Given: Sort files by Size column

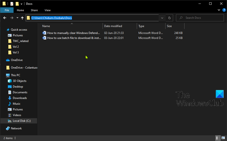Looking at the screenshot, I should 169,26.
